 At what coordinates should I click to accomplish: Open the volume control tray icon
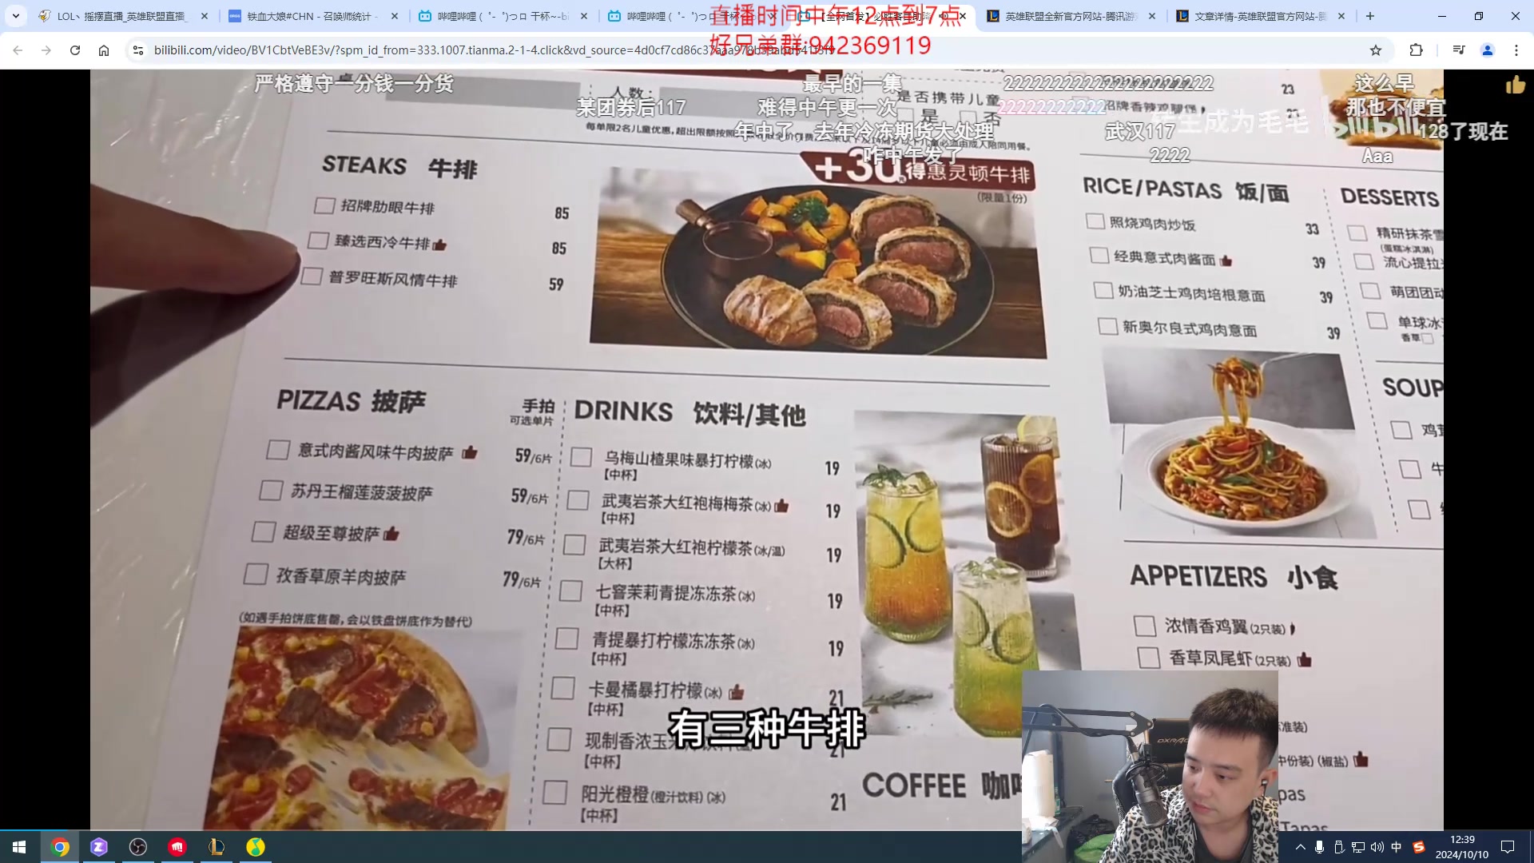pos(1377,847)
